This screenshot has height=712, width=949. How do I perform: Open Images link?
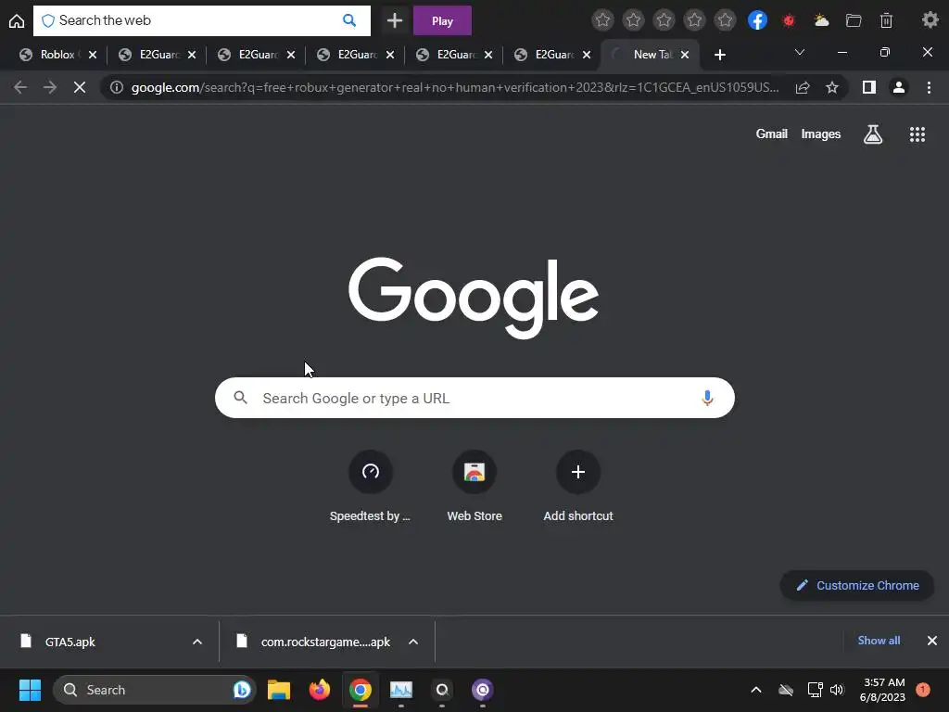[821, 133]
